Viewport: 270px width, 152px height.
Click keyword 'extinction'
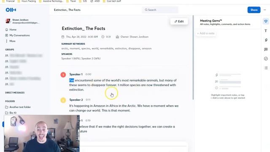[x=121, y=49]
